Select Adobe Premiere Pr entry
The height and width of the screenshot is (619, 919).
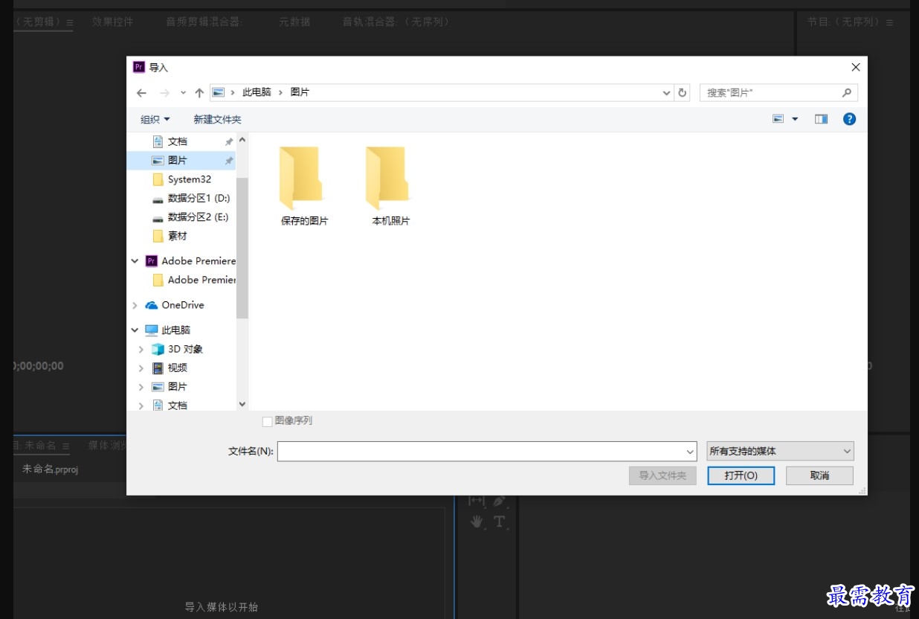point(190,261)
